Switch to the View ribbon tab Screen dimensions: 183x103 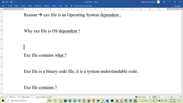(x=60, y=6)
